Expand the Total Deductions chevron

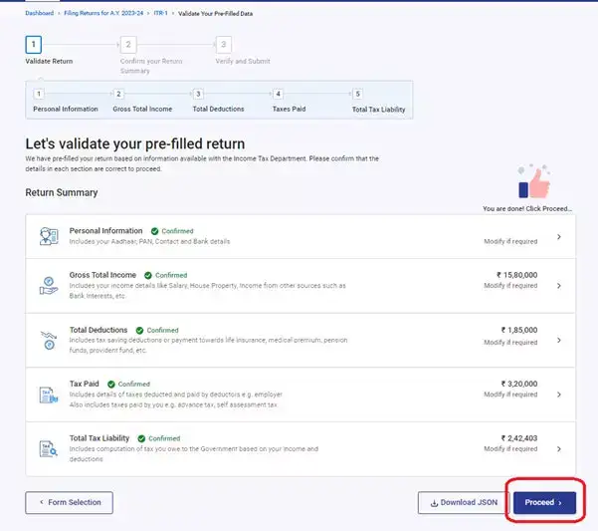559,340
